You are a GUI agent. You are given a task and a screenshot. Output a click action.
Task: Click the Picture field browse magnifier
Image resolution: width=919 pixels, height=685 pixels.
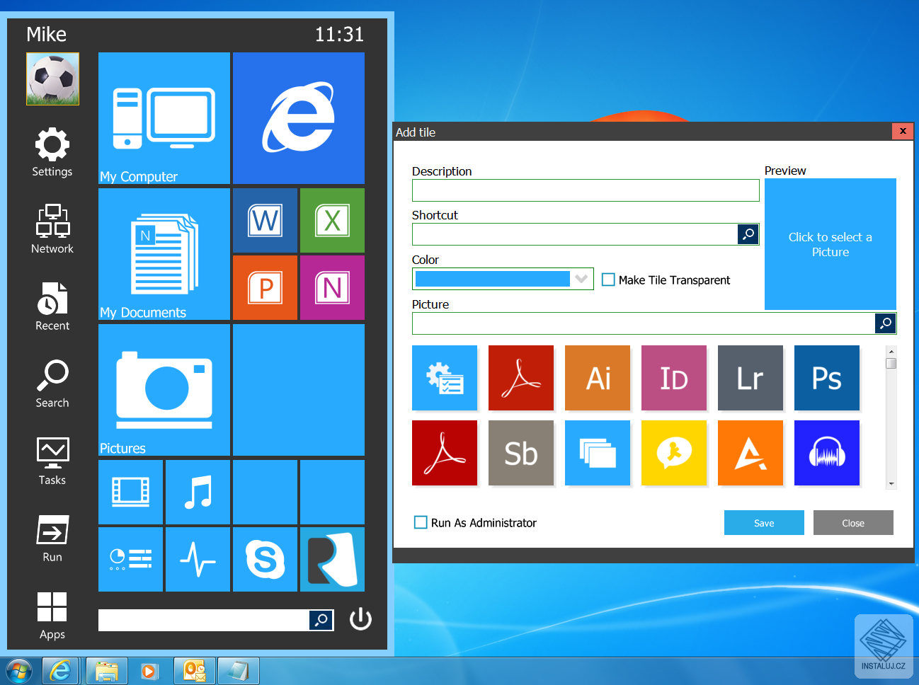(886, 323)
